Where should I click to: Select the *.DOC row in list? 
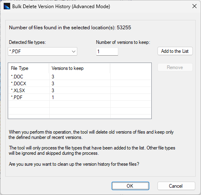point(80,77)
